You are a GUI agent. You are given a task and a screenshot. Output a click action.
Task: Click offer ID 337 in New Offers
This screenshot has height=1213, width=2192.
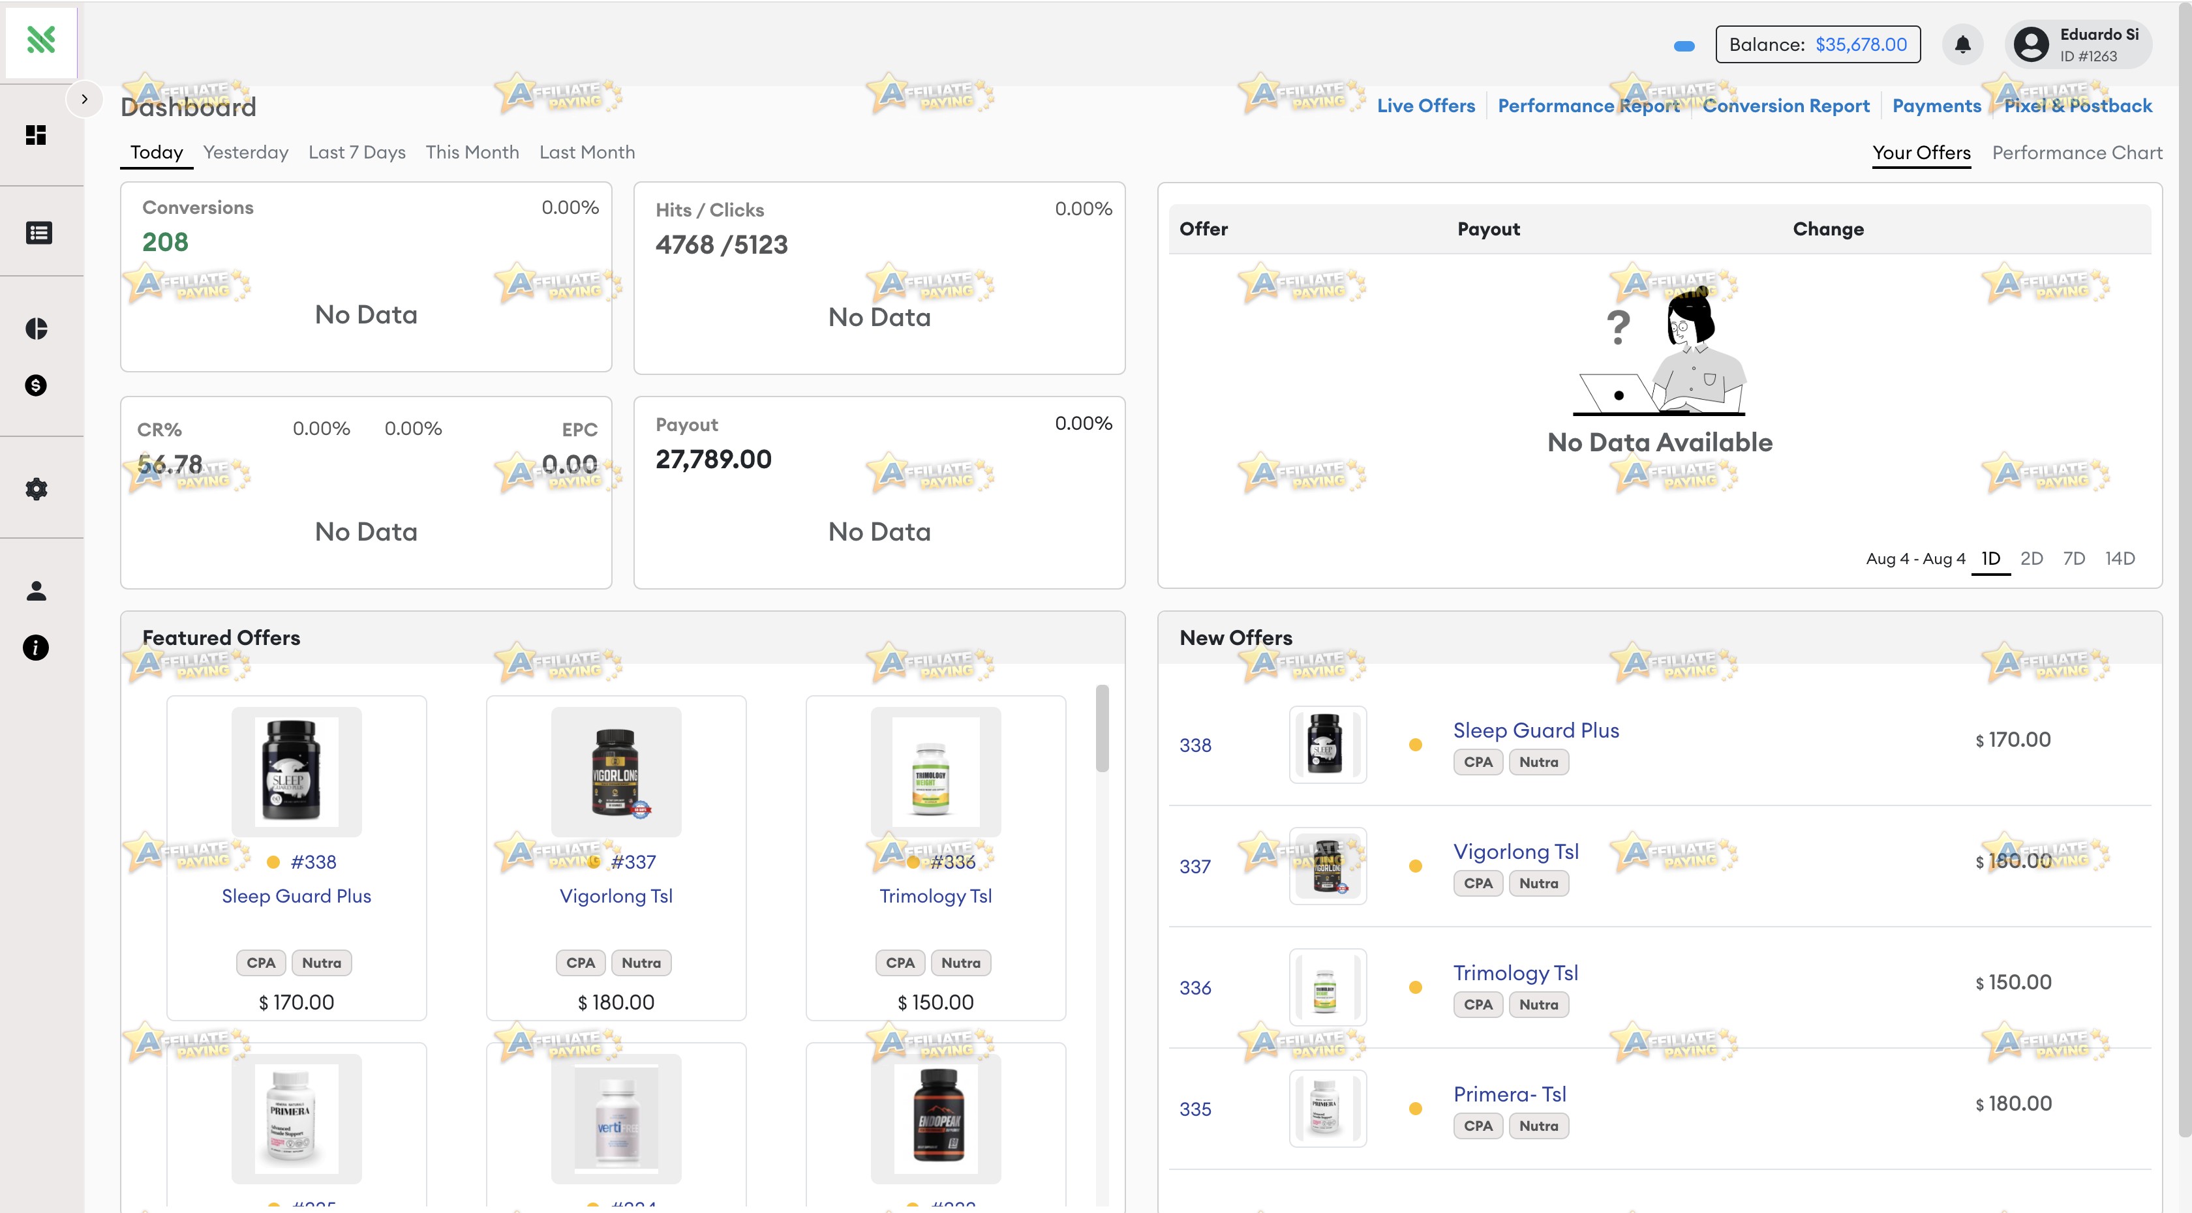tap(1195, 867)
